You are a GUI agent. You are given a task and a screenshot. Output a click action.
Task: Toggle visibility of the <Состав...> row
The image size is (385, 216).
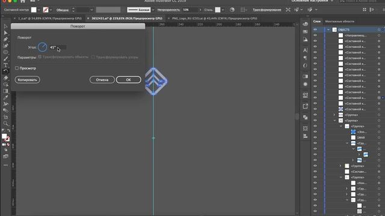(315, 172)
